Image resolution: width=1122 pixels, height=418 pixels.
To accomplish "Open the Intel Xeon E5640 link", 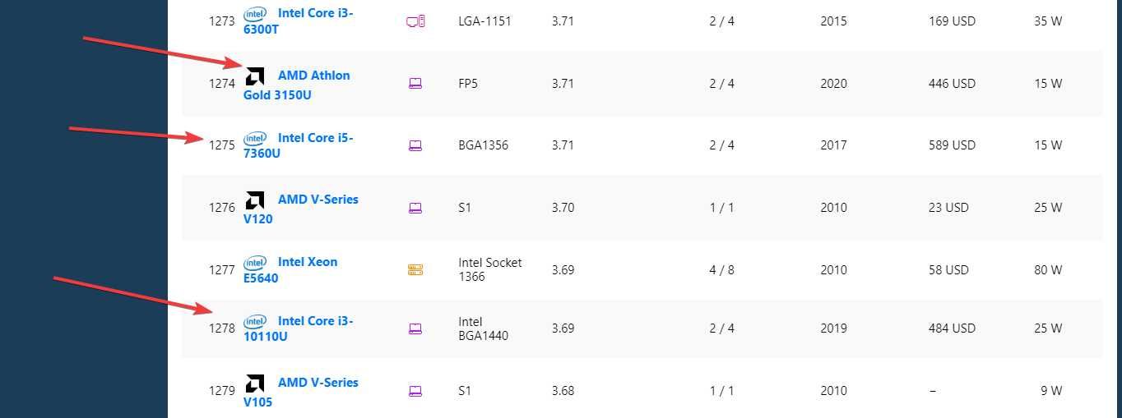I will click(290, 269).
